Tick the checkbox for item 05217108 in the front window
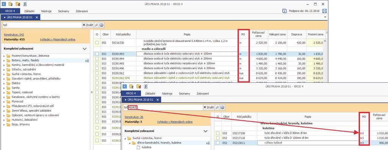 pos(218,133)
